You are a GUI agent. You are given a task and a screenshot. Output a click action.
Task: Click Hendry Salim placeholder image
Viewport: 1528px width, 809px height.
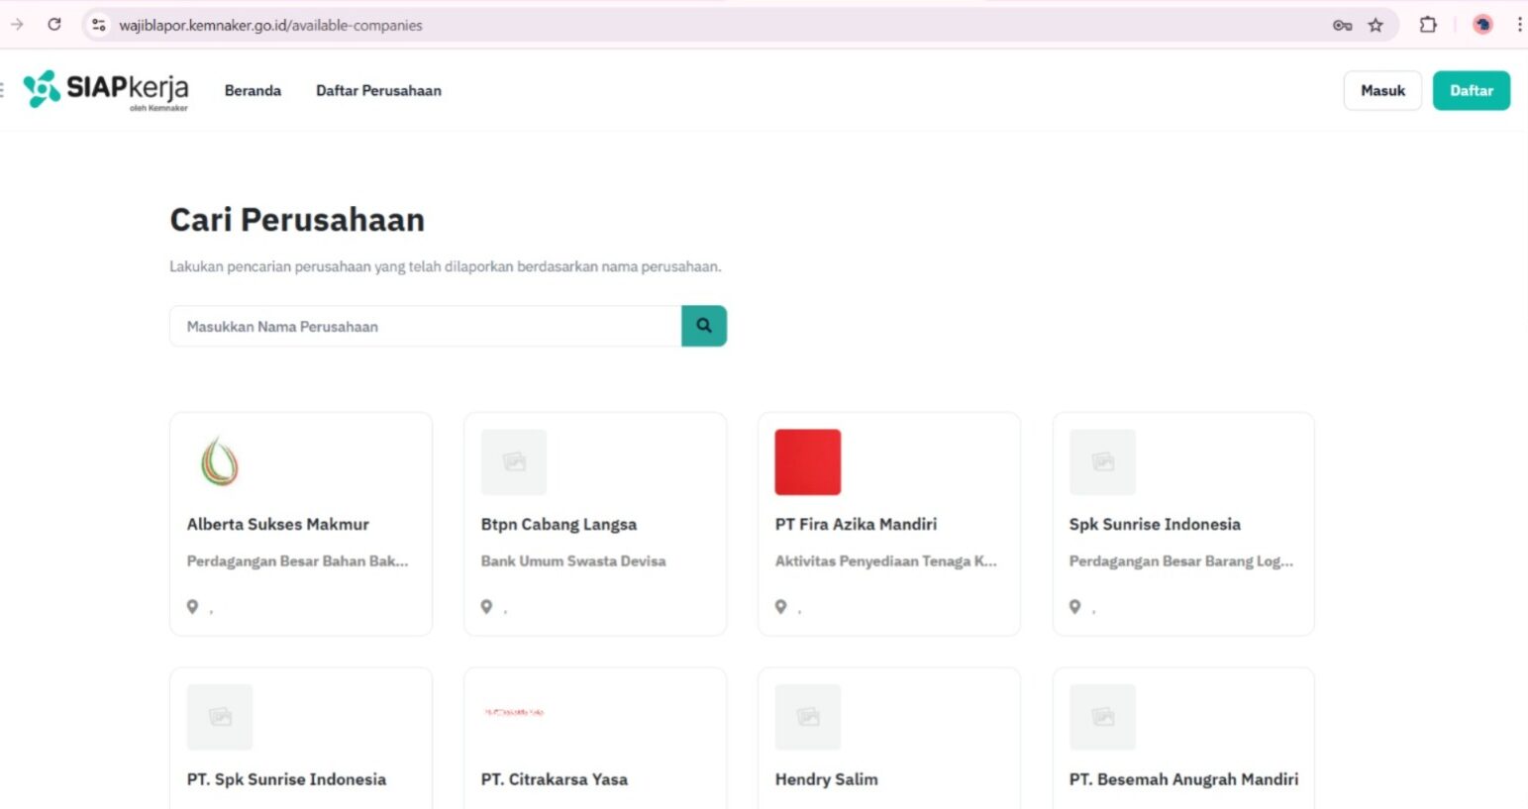click(808, 717)
